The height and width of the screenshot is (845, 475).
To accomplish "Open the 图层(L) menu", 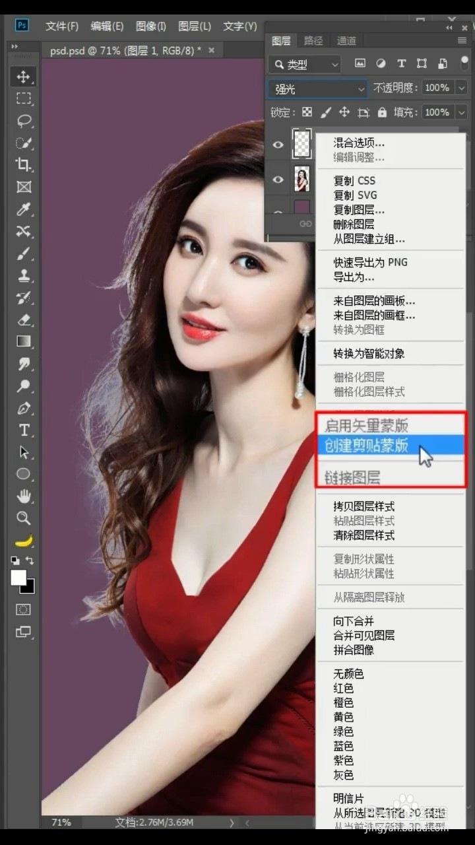I will (x=195, y=26).
